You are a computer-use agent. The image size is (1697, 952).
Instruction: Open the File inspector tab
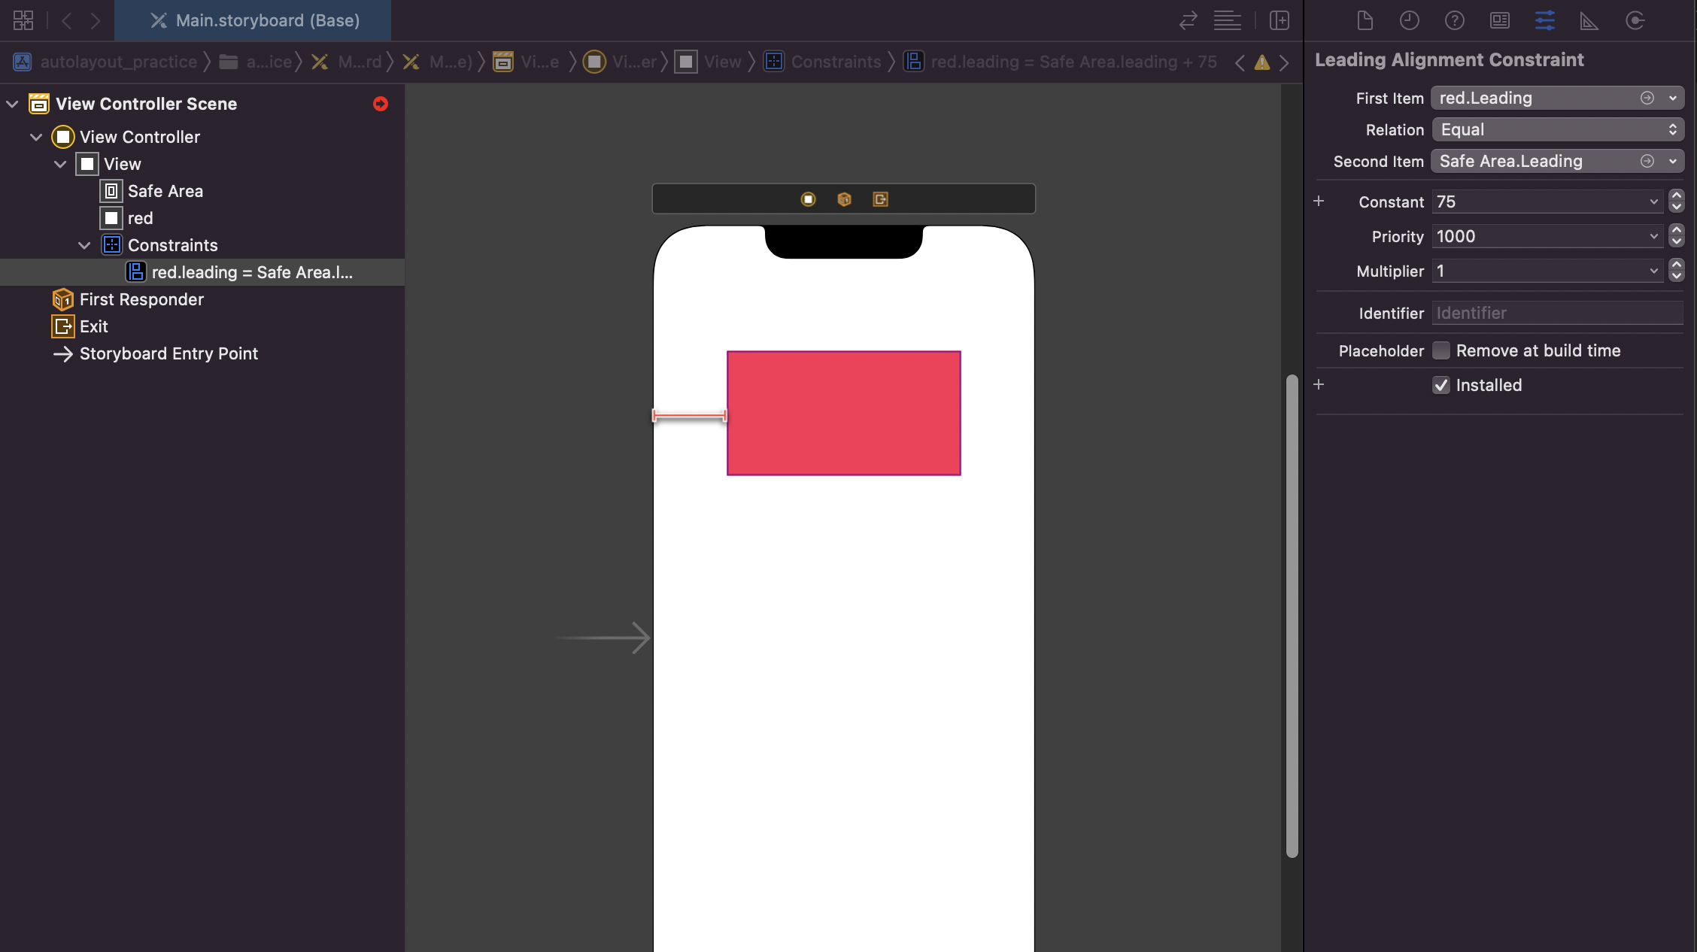pos(1365,20)
